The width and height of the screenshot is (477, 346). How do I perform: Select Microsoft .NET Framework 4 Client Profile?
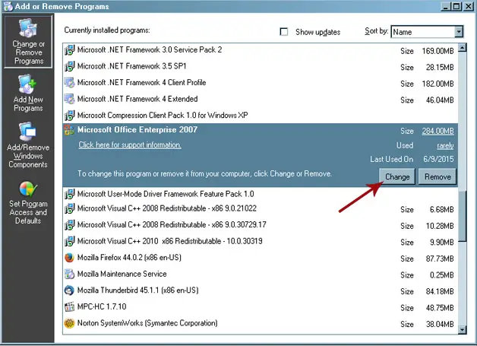261,83
